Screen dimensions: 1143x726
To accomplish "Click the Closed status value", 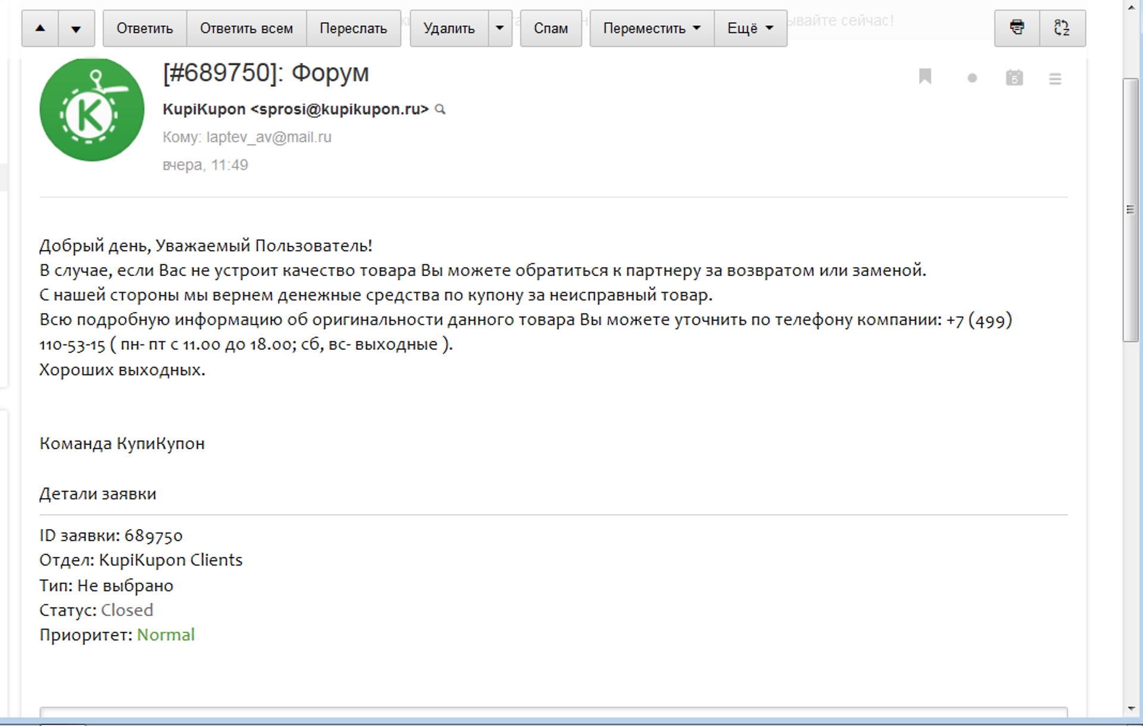I will coord(127,611).
